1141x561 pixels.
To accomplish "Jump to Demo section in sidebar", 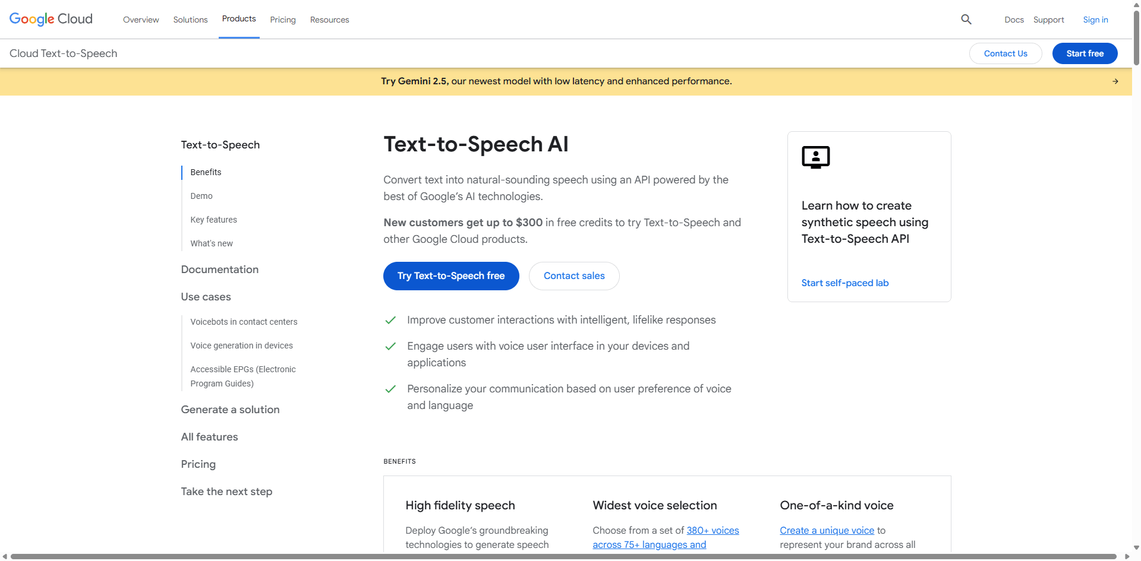I will point(201,196).
